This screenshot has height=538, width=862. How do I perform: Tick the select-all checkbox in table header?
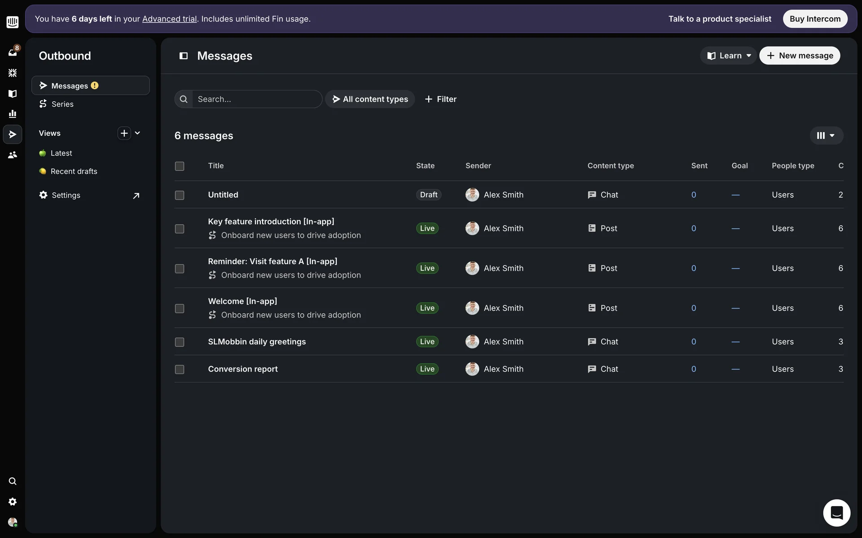point(180,166)
